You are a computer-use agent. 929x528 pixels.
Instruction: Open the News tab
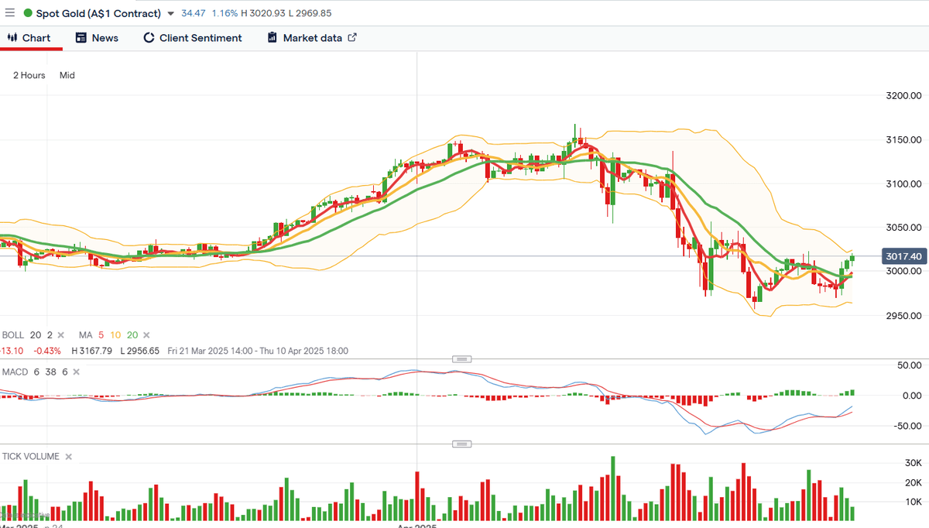click(x=97, y=38)
